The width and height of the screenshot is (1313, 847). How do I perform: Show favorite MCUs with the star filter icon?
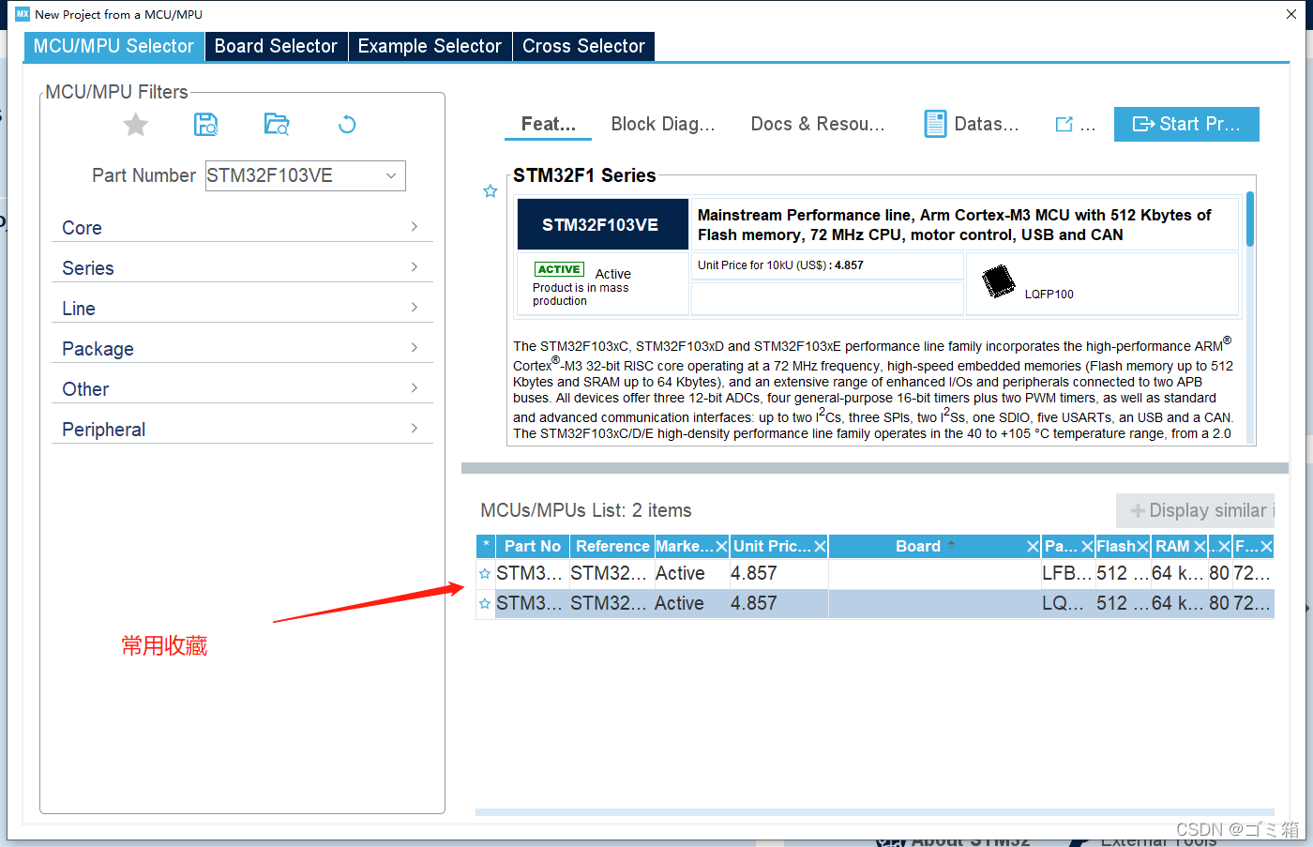pyautogui.click(x=136, y=125)
